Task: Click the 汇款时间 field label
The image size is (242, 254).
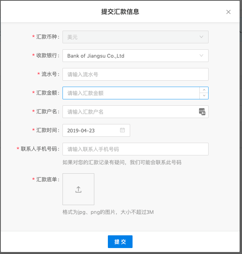Action: coord(46,130)
